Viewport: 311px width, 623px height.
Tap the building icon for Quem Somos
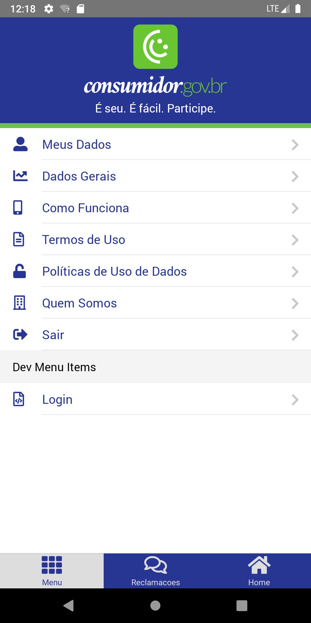coord(20,303)
